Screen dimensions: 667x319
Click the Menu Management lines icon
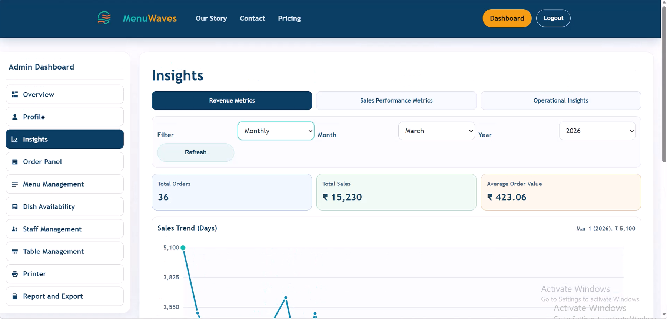(15, 184)
